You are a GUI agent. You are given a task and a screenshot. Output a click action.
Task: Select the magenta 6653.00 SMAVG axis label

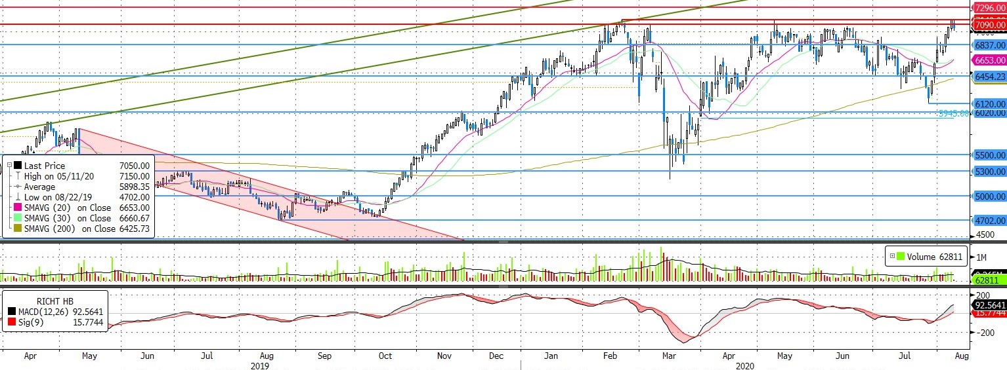click(989, 60)
